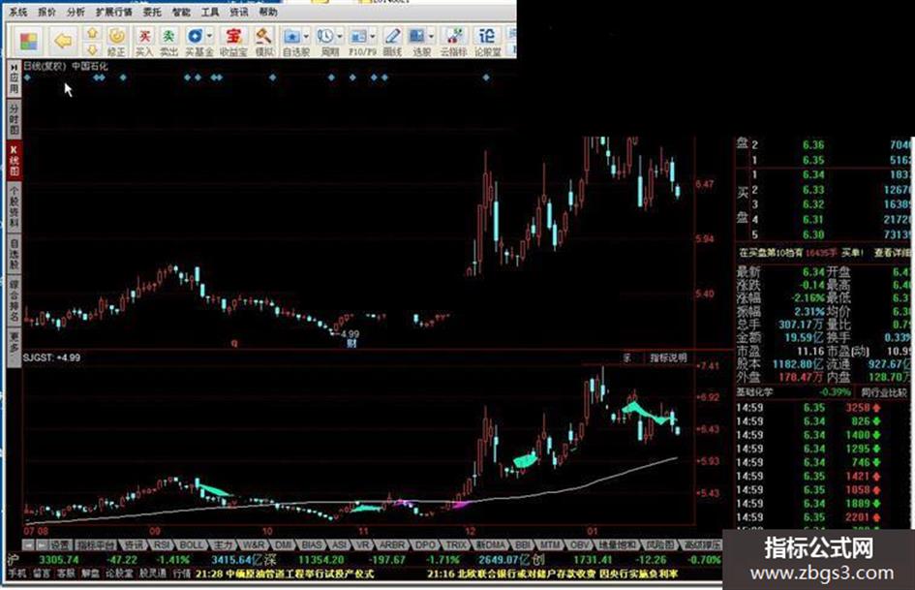The width and height of the screenshot is (915, 590).
Task: Click the 同行业比较 button
Action: [883, 392]
